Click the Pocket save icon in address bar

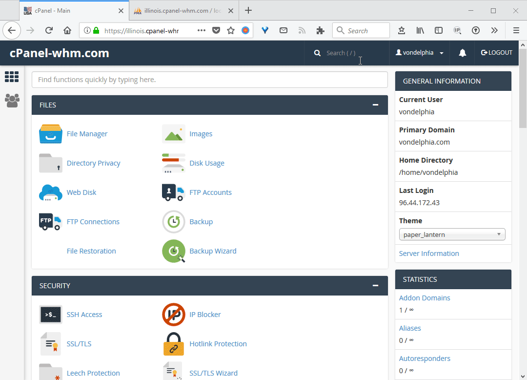coord(216,31)
